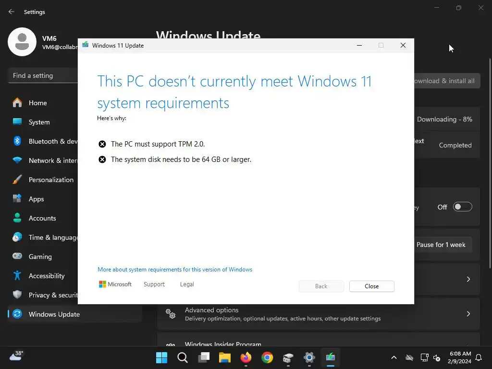Open Privacy & security settings
The image size is (492, 369).
[x=43, y=295]
